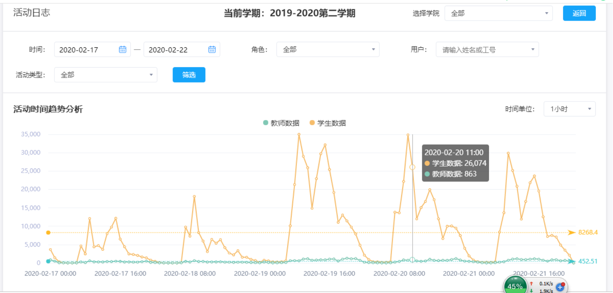
Task: Toggle 教师数据 series in chart legend
Action: 281,123
